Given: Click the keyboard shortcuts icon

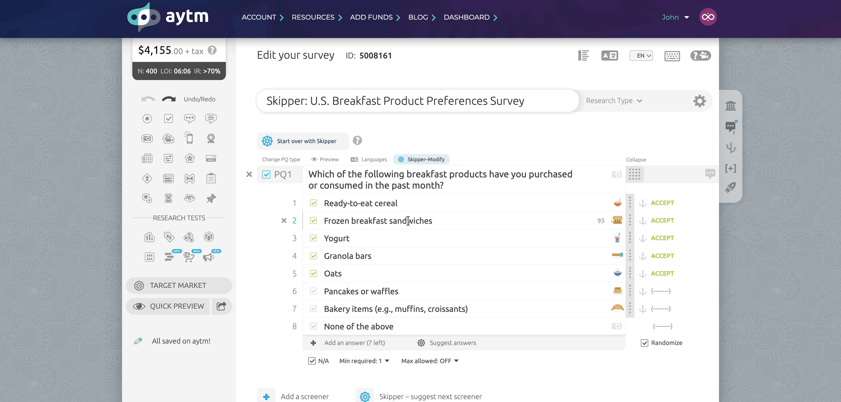Looking at the screenshot, I should [x=672, y=56].
